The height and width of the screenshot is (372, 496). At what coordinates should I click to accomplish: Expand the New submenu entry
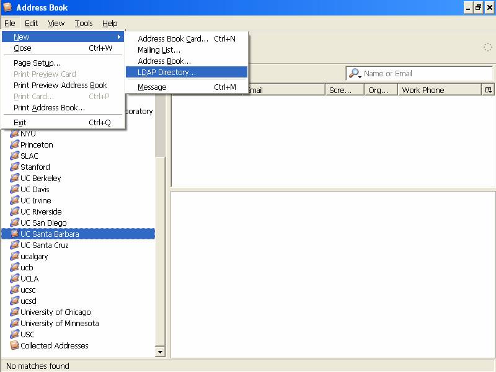63,37
